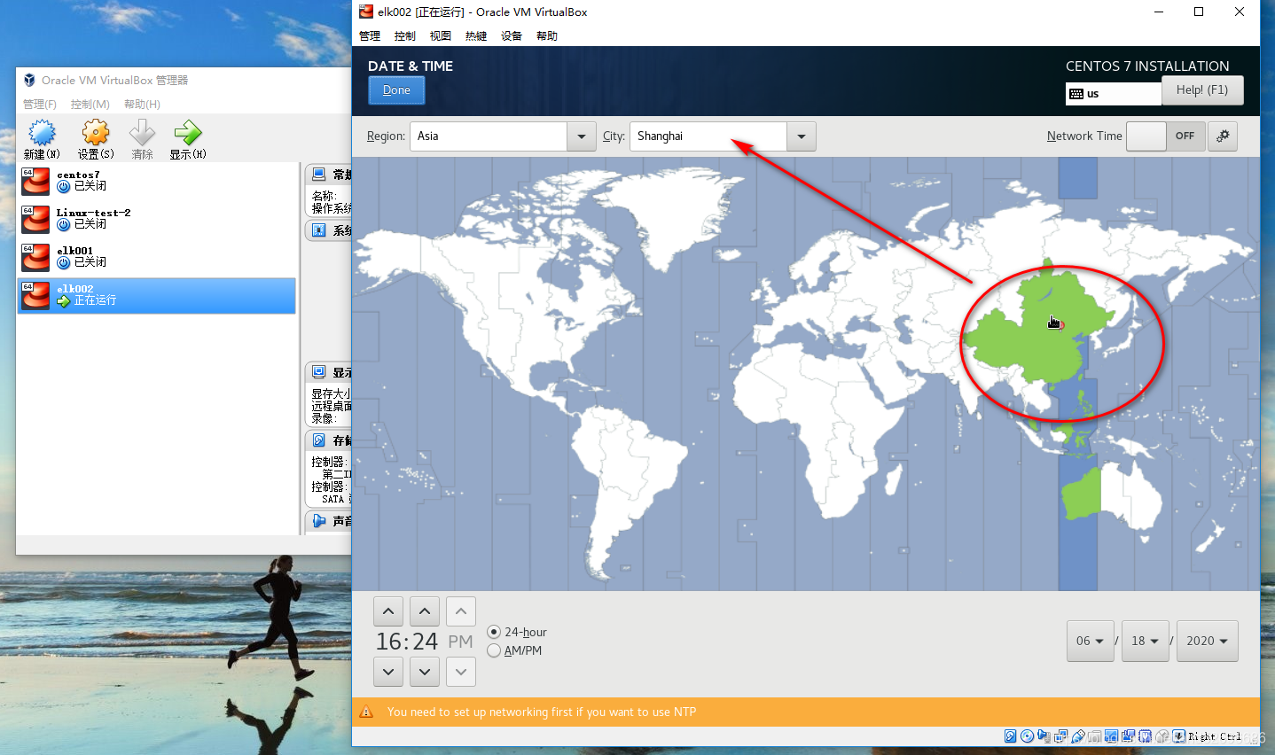Click the Discard (清除) arrow icon
This screenshot has width=1275, height=755.
pos(142,133)
